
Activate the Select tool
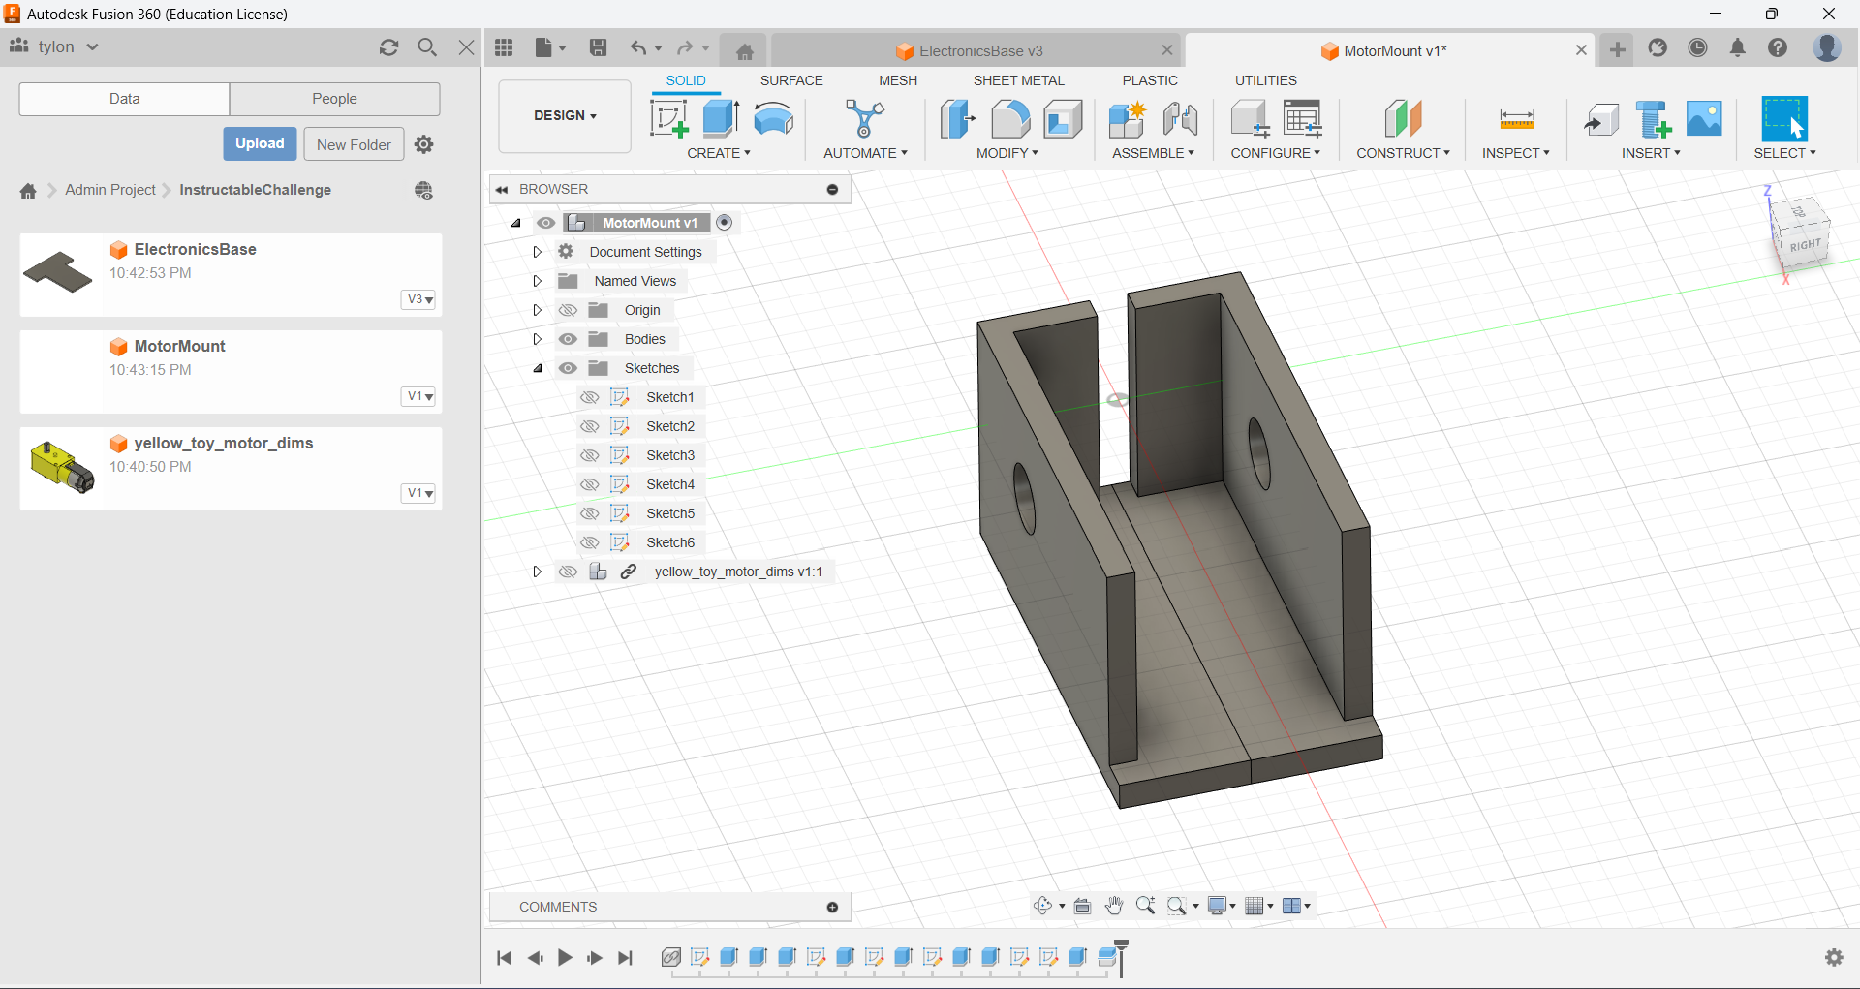coord(1783,119)
